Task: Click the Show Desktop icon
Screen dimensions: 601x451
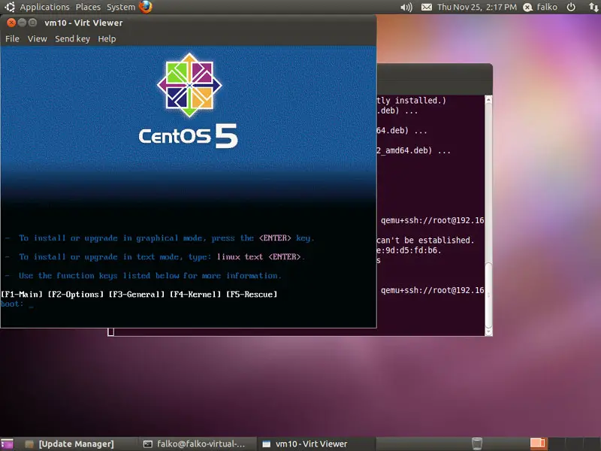Action: [7, 443]
